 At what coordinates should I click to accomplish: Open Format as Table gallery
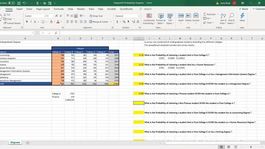click(161, 19)
